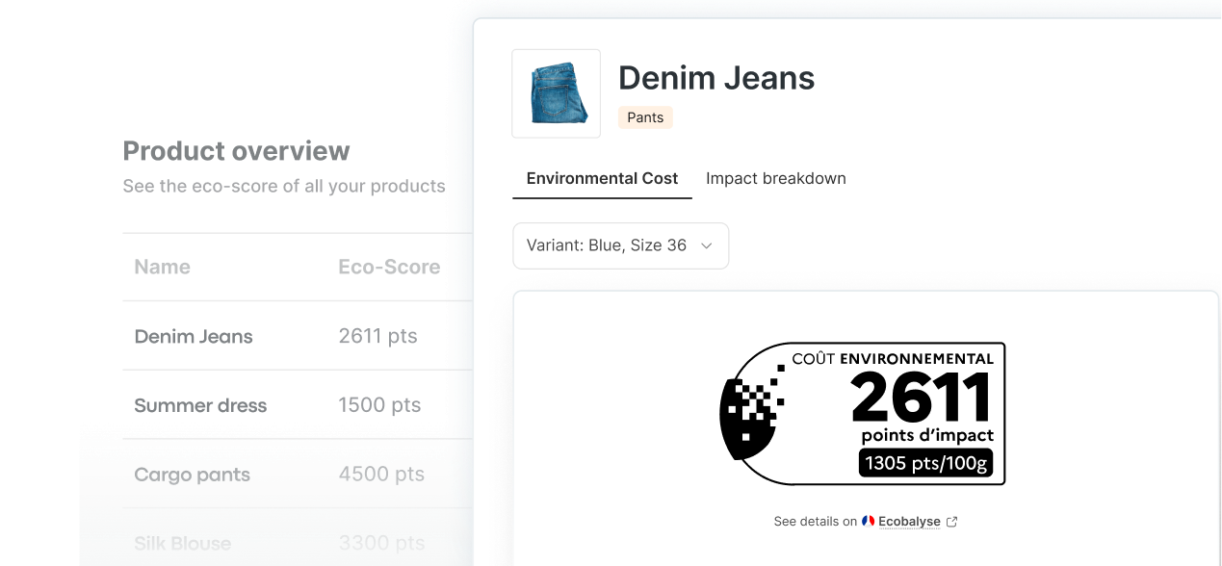The width and height of the screenshot is (1222, 566).
Task: Click the external link icon beside Ecobalyse
Action: (x=952, y=522)
